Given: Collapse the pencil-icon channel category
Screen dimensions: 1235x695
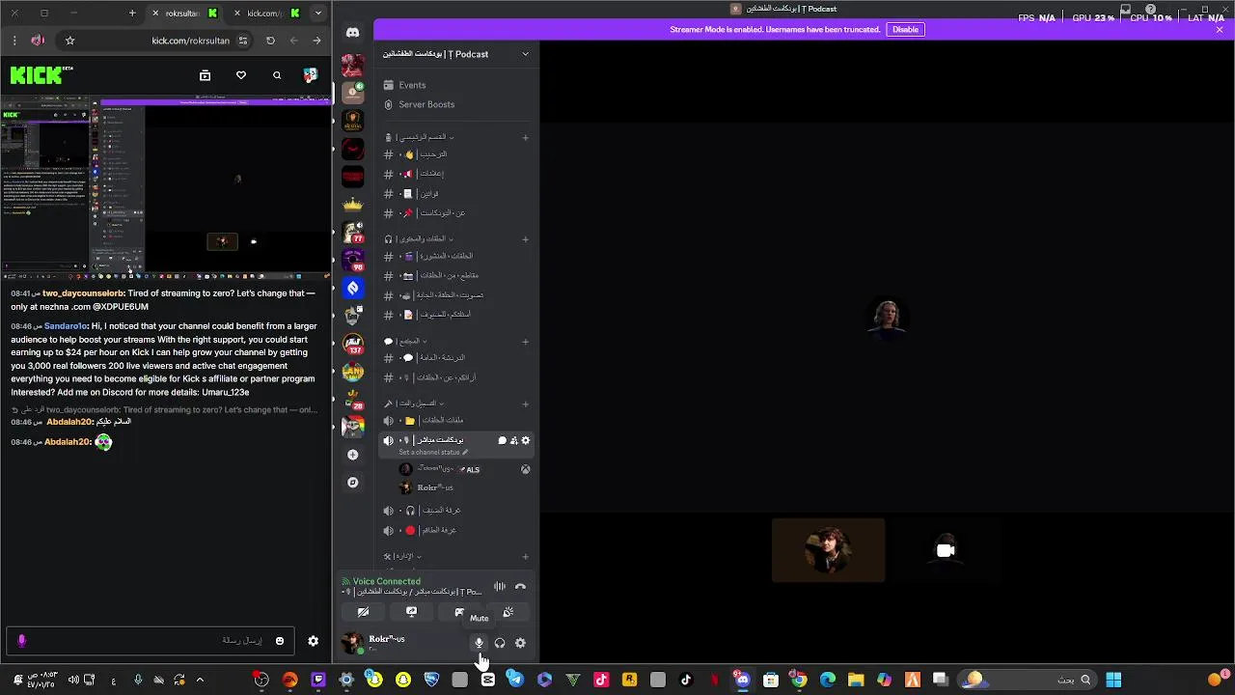Looking at the screenshot, I should pos(413,403).
